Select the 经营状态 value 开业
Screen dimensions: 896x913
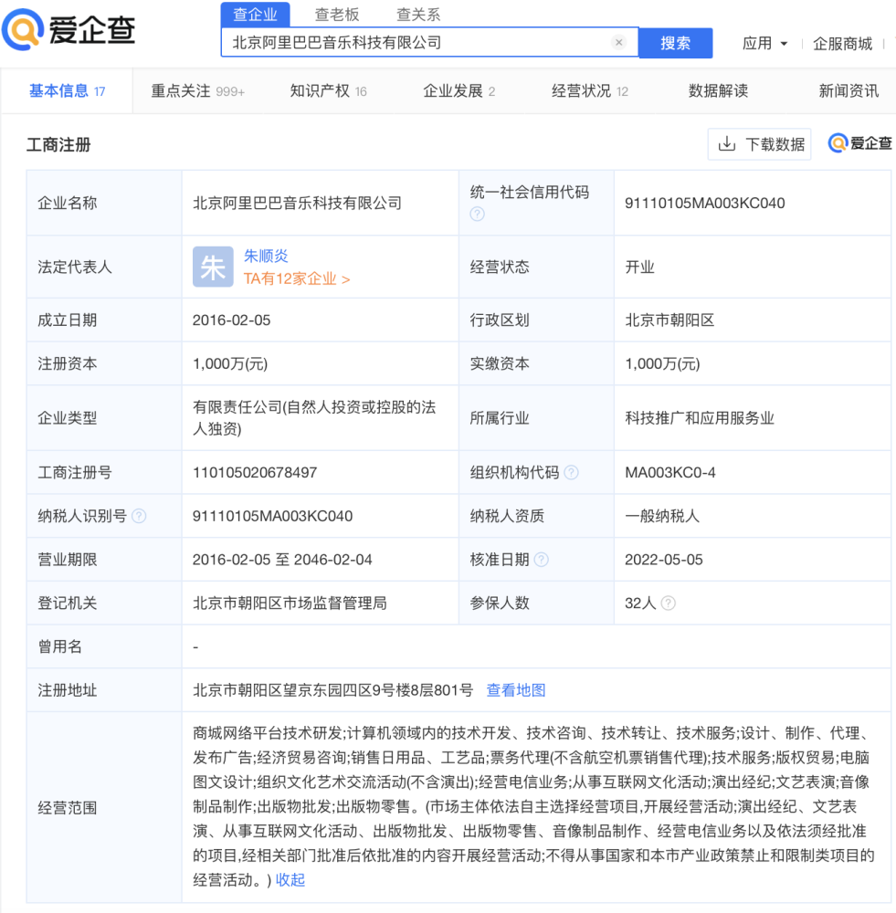coord(639,267)
